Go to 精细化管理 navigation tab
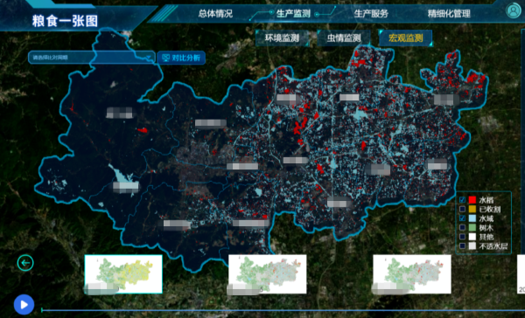This screenshot has height=318, width=525. point(449,14)
